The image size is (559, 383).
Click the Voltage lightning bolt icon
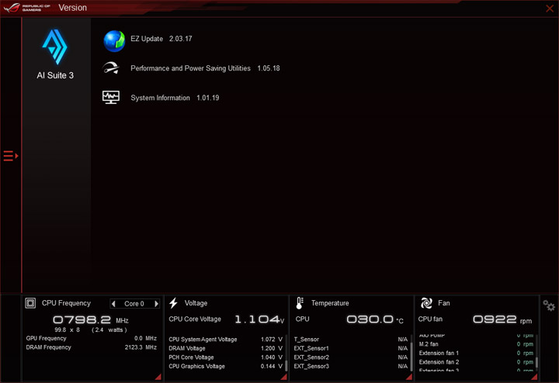click(174, 303)
